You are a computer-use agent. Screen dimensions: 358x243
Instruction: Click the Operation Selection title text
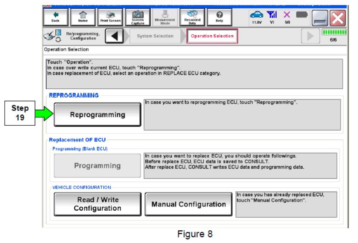point(66,49)
